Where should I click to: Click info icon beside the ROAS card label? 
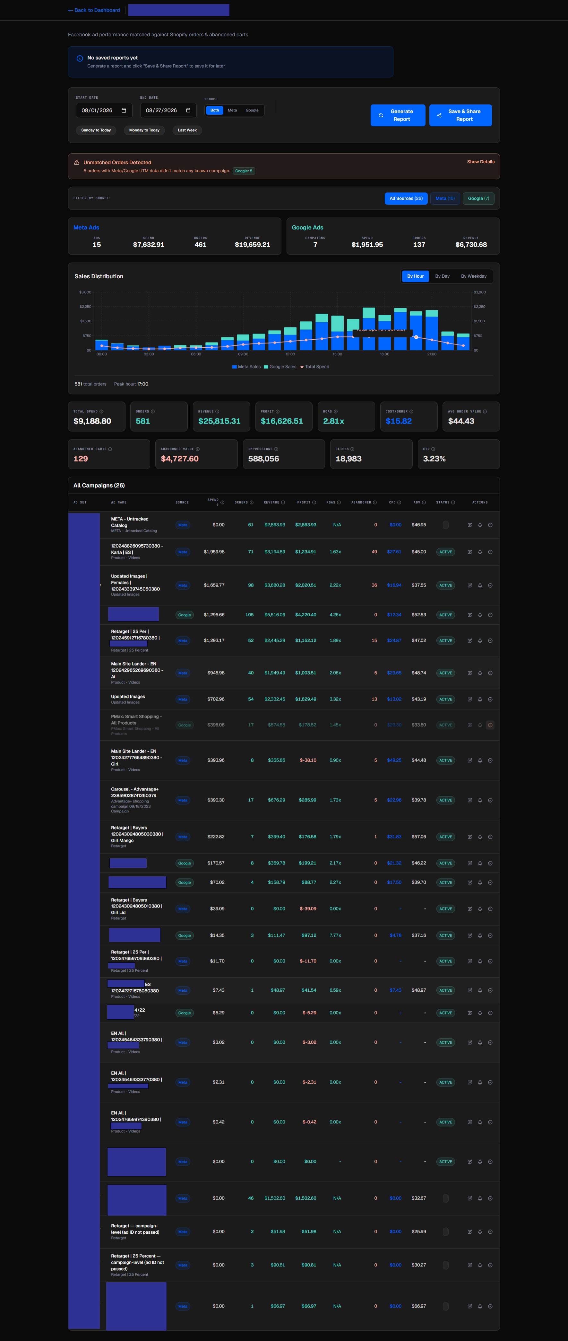tap(336, 411)
